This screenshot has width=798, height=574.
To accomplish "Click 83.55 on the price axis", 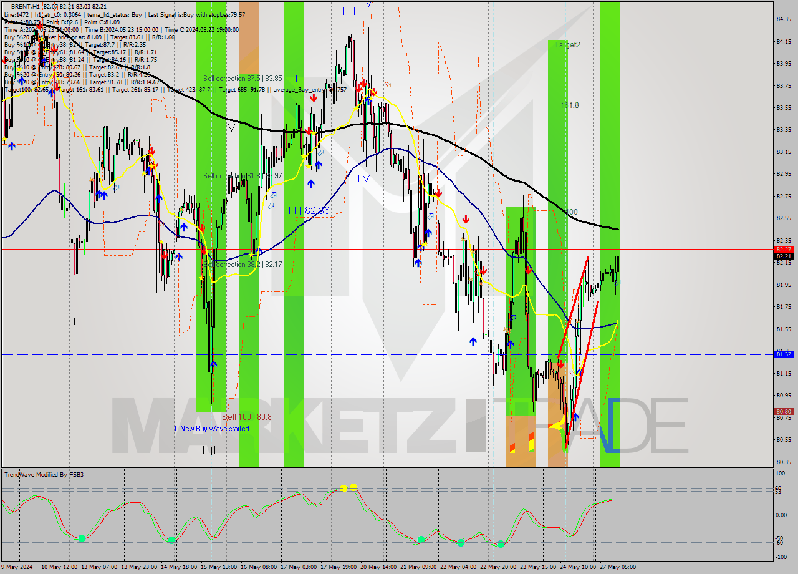I will pyautogui.click(x=784, y=107).
